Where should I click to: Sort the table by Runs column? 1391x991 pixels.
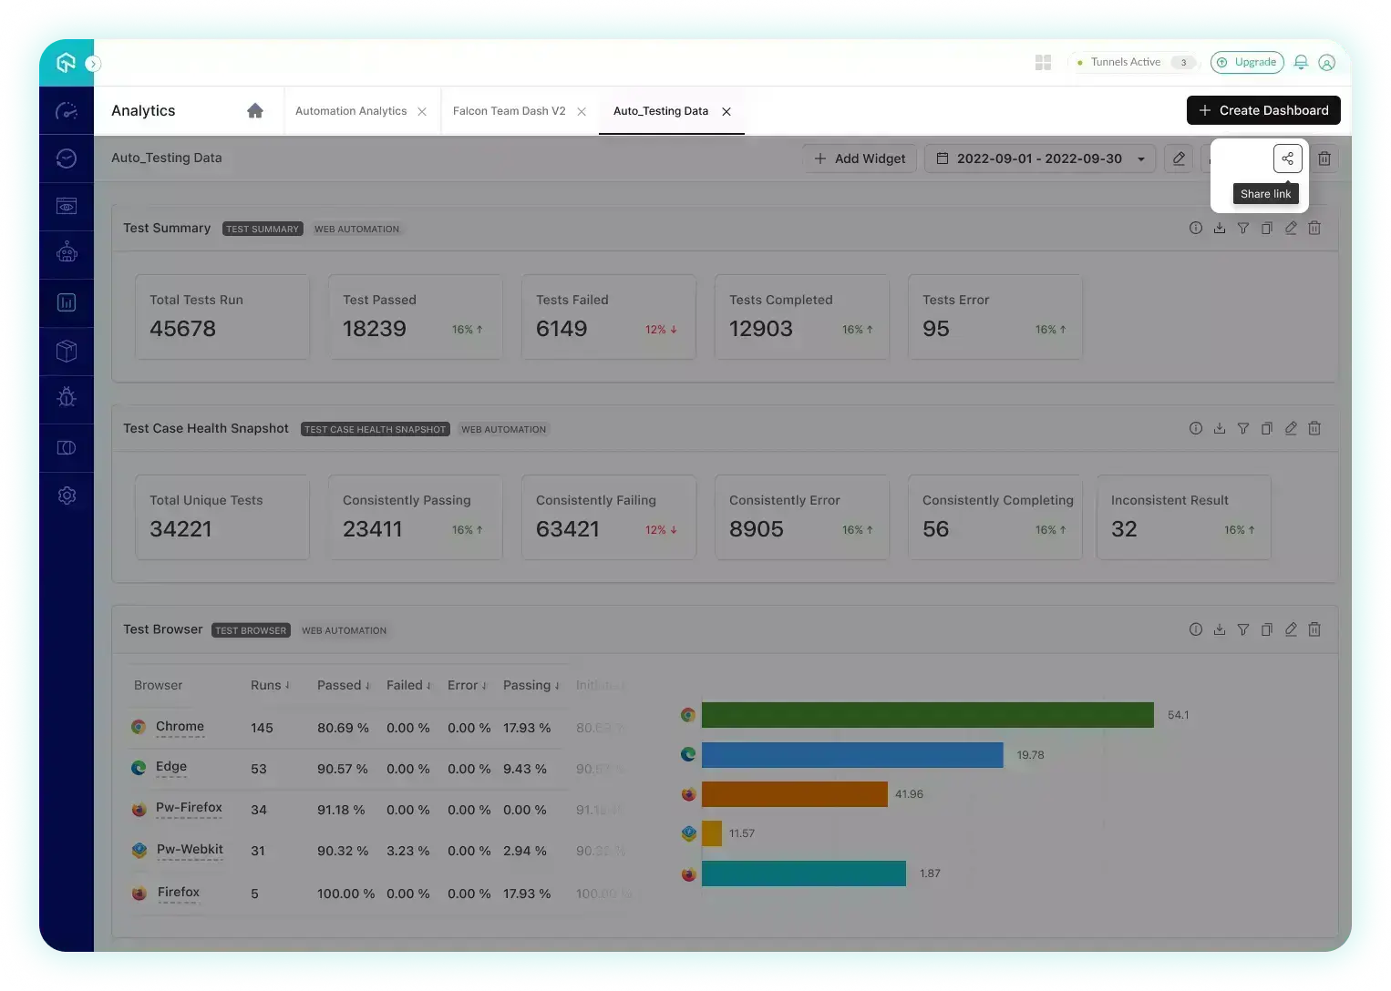pyautogui.click(x=270, y=686)
